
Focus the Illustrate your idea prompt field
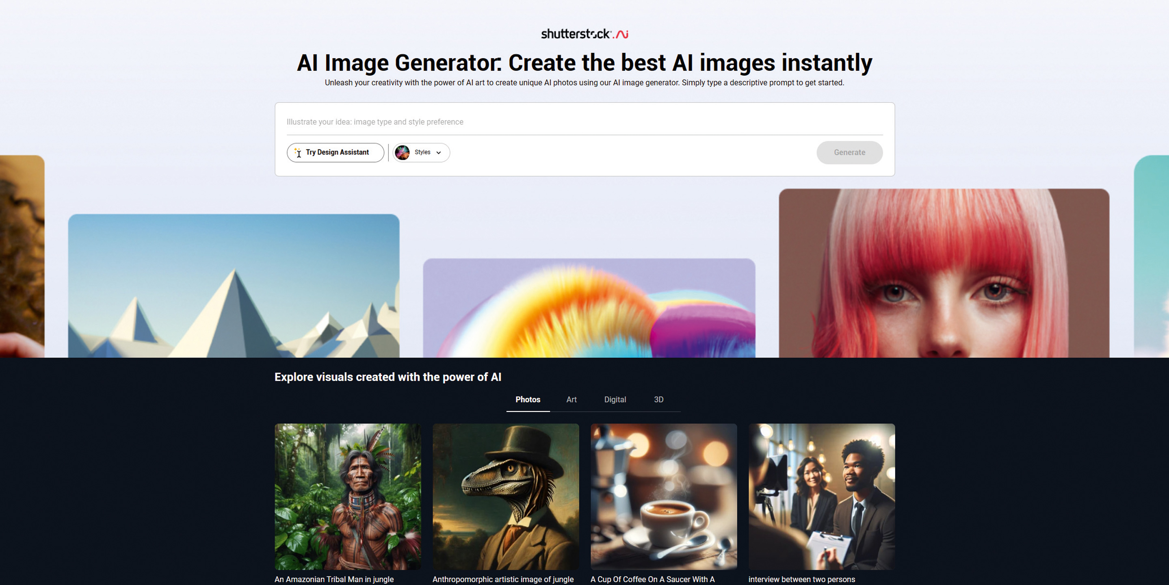tap(584, 121)
